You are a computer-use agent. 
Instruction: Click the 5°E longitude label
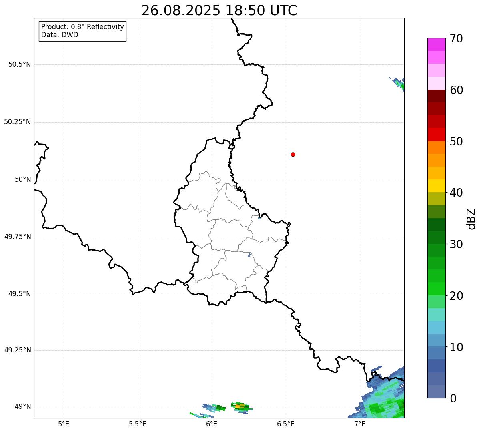tap(64, 424)
